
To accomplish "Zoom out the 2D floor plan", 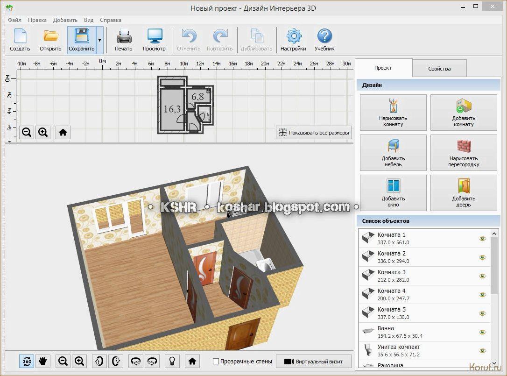I will 27,132.
